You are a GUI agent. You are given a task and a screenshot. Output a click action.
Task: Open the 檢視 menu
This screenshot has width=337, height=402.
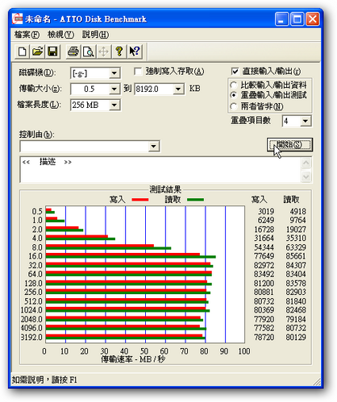pos(60,35)
